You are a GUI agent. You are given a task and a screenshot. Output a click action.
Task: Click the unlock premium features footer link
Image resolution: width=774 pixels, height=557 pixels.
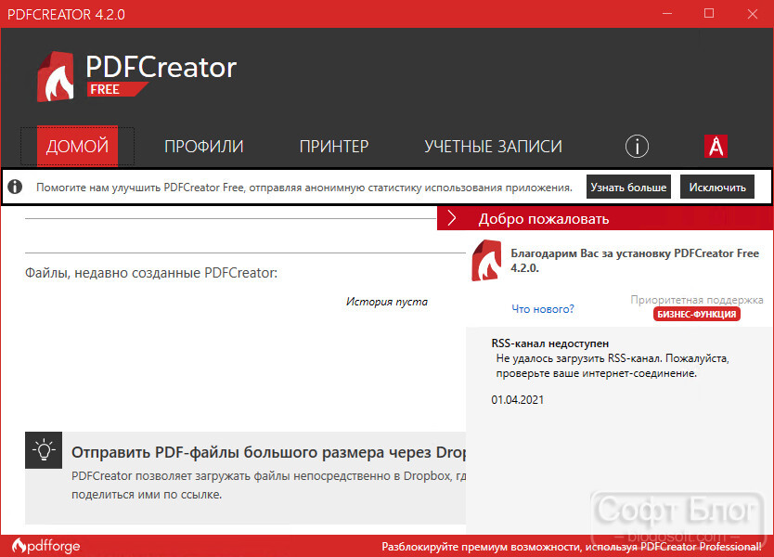click(571, 547)
